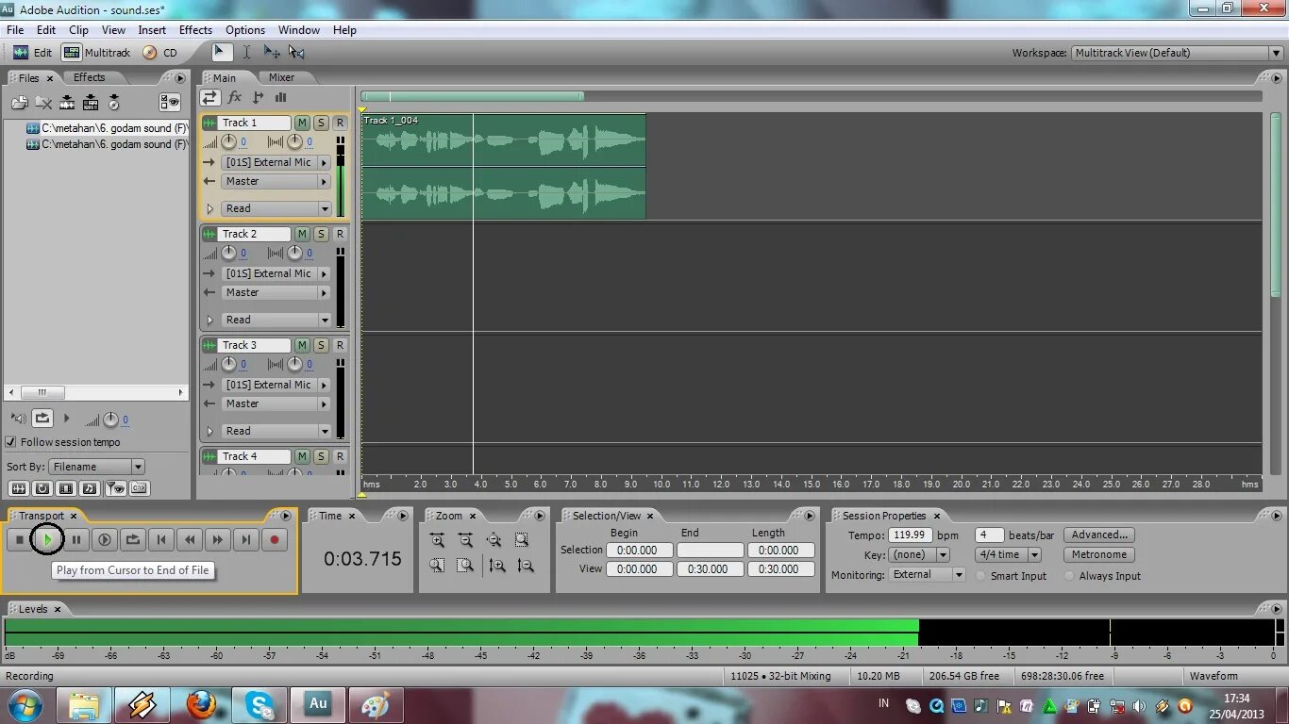
Task: Click Zoom In Vertically icon
Action: (497, 566)
